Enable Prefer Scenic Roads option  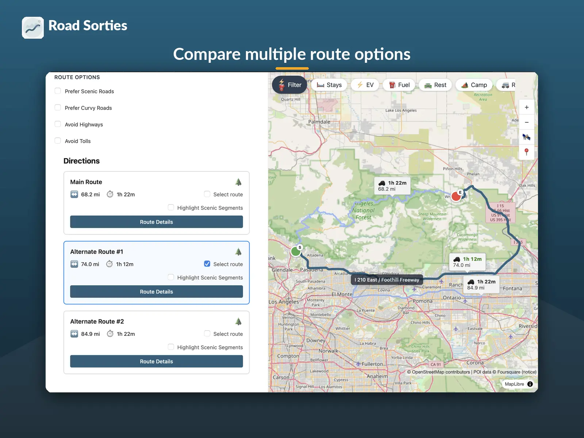58,91
